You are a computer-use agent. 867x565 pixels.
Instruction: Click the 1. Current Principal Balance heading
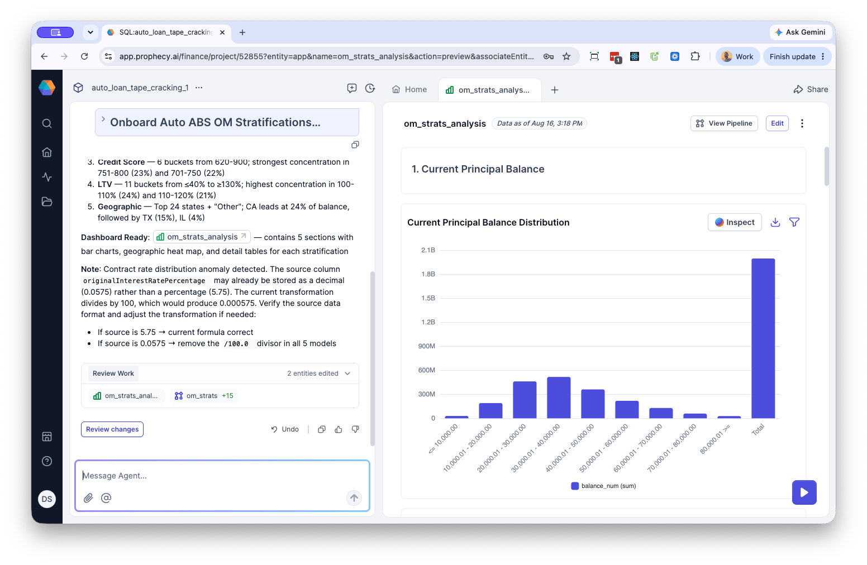tap(478, 169)
